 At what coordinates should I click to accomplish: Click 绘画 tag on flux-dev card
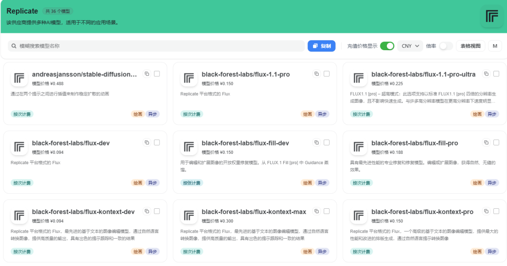[x=138, y=183]
